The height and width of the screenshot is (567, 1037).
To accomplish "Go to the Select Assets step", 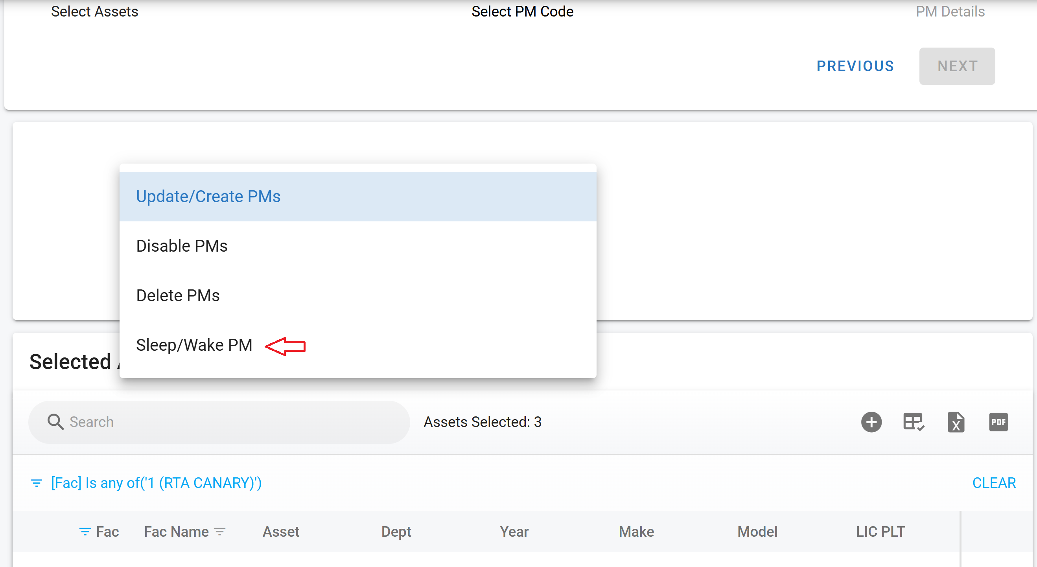I will (x=95, y=11).
